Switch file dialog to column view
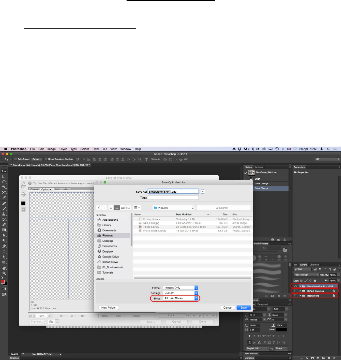The image size is (341, 360). tap(123, 208)
